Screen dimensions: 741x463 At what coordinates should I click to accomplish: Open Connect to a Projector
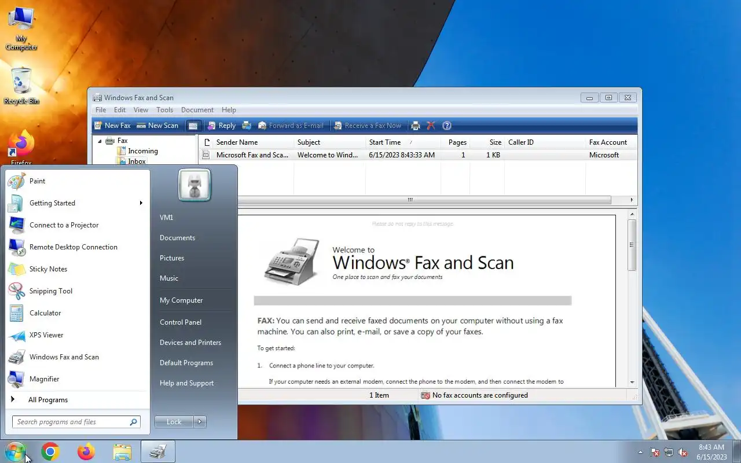pyautogui.click(x=78, y=225)
